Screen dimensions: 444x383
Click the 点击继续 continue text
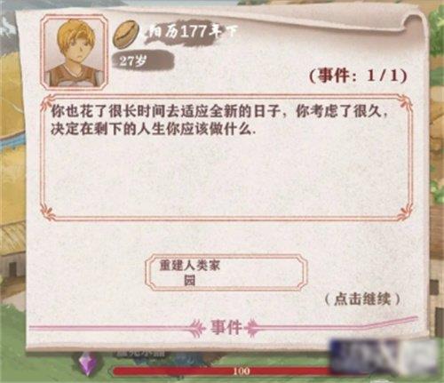(x=362, y=299)
